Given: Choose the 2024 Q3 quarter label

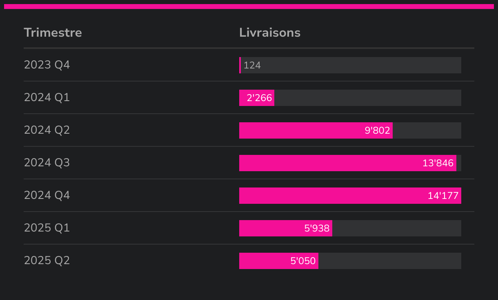Looking at the screenshot, I should 47,163.
